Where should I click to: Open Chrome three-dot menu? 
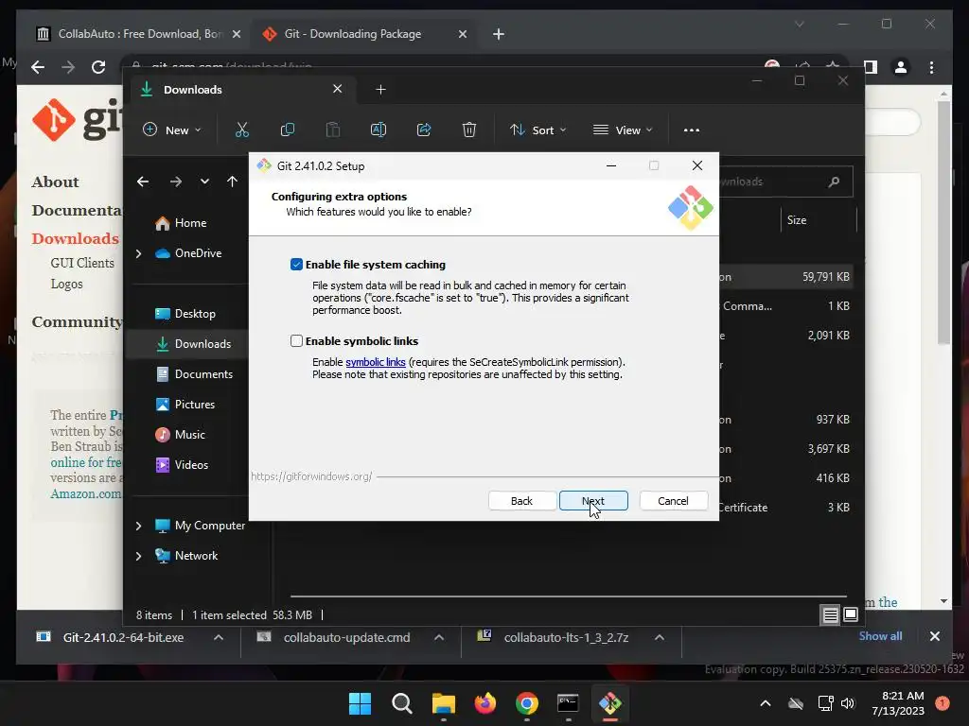pos(932,67)
